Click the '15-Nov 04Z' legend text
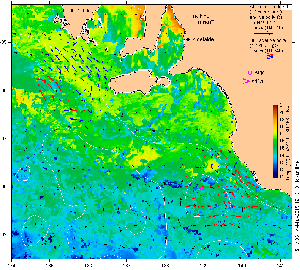This screenshot has height=270, width=300. [x=262, y=22]
